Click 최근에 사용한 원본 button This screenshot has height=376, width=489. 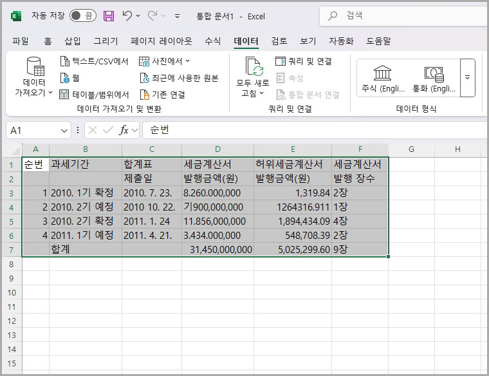(x=179, y=78)
